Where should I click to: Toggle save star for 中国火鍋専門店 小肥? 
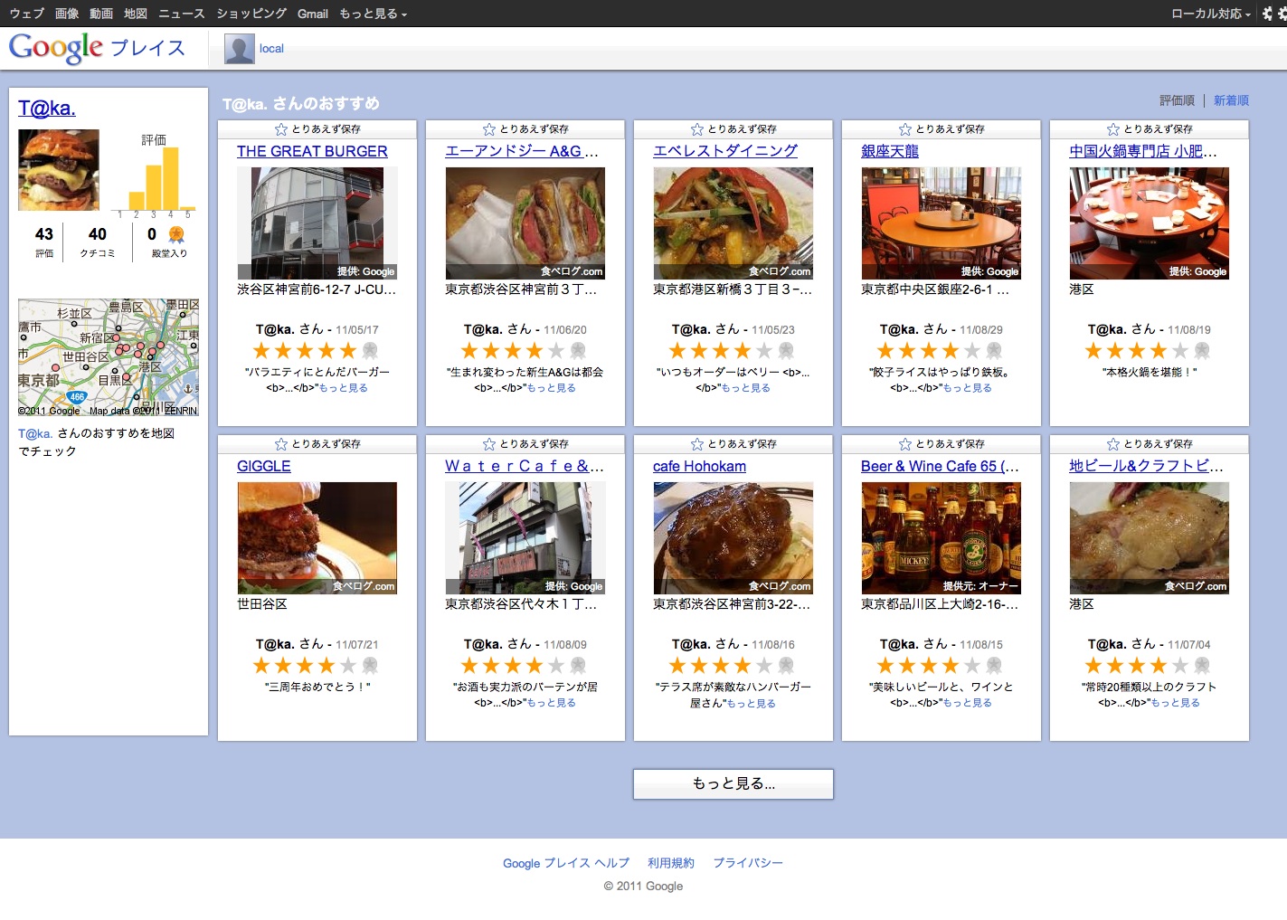click(1113, 129)
